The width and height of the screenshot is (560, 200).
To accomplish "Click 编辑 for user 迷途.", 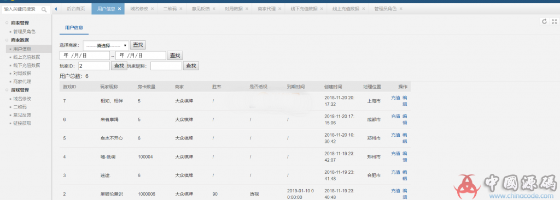I will tap(405, 175).
